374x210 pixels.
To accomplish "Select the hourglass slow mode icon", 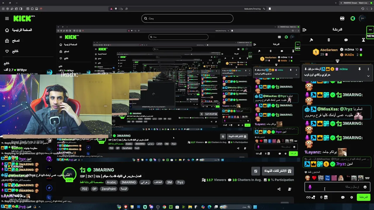I will point(363,40).
